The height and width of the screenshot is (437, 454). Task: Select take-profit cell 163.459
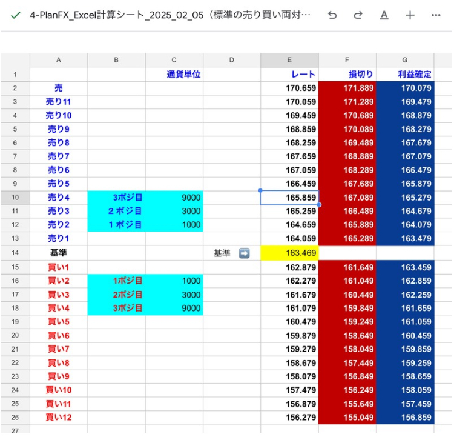tap(405, 267)
